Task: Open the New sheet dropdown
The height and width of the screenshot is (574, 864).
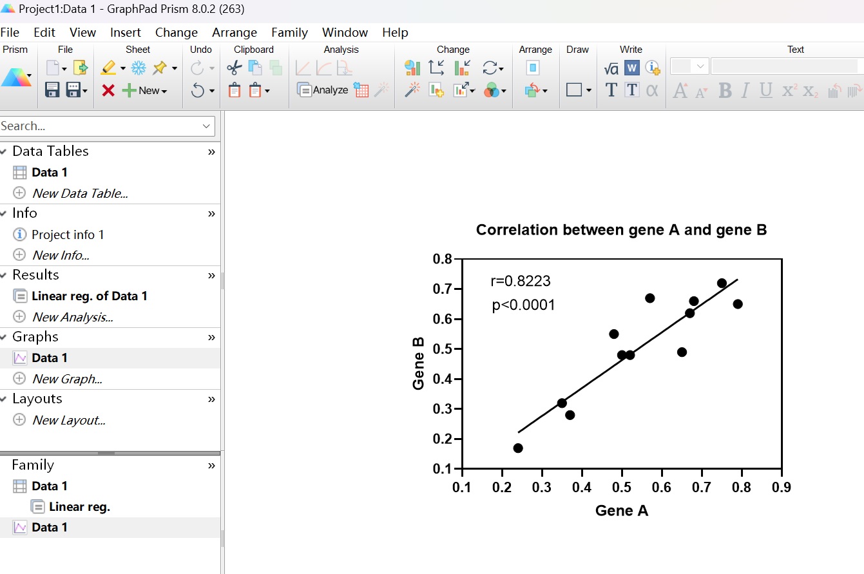Action: (152, 91)
